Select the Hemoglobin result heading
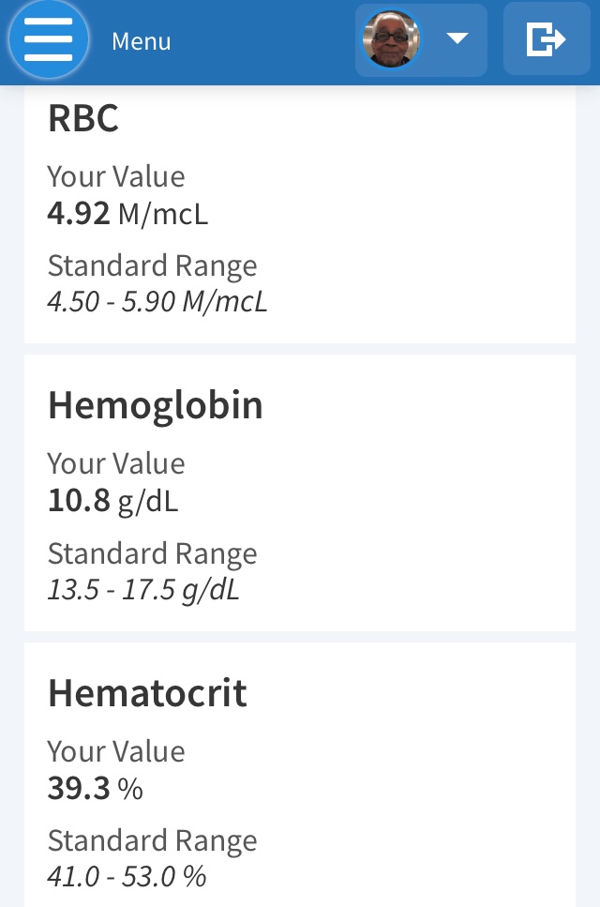This screenshot has width=600, height=907. 155,405
